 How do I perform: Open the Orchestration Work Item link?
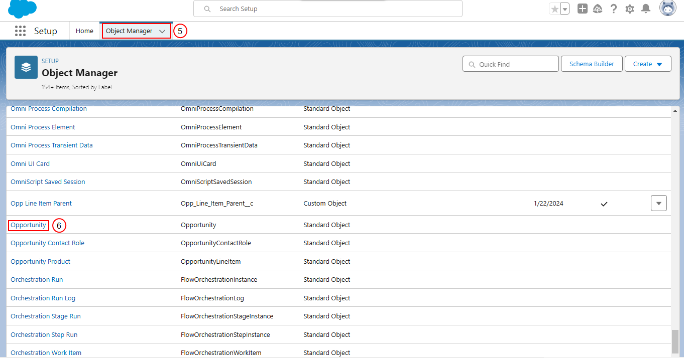(46, 353)
